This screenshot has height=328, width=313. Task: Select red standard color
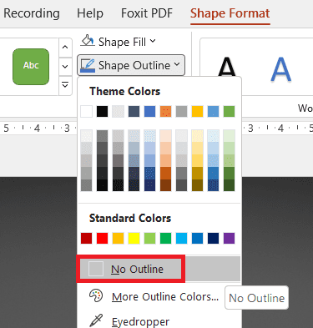[102, 238]
